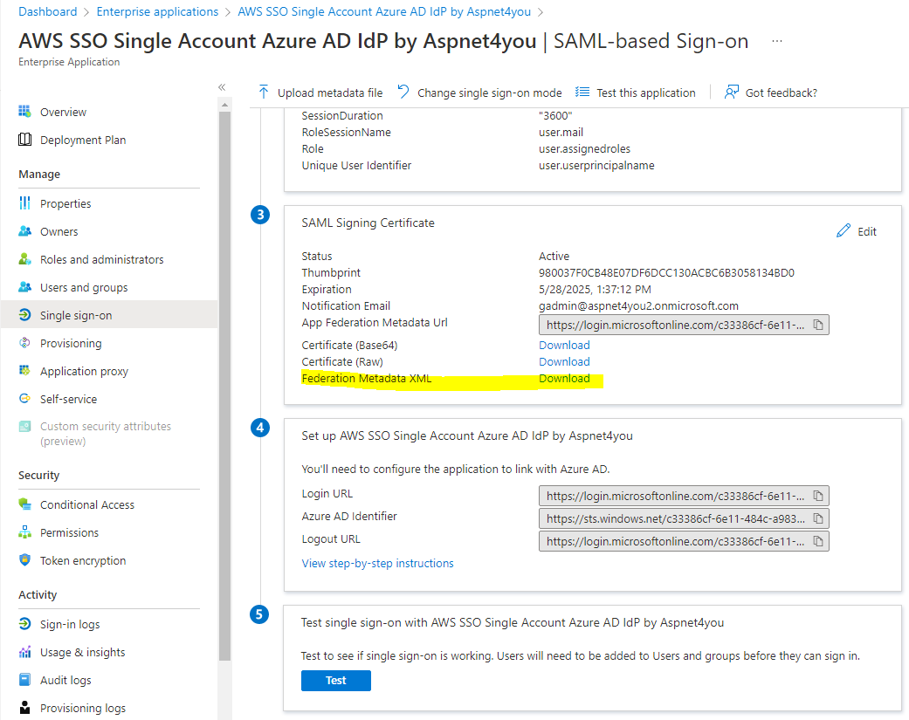Click Change single sign-on mode
This screenshot has height=720, width=909.
pyautogui.click(x=479, y=93)
